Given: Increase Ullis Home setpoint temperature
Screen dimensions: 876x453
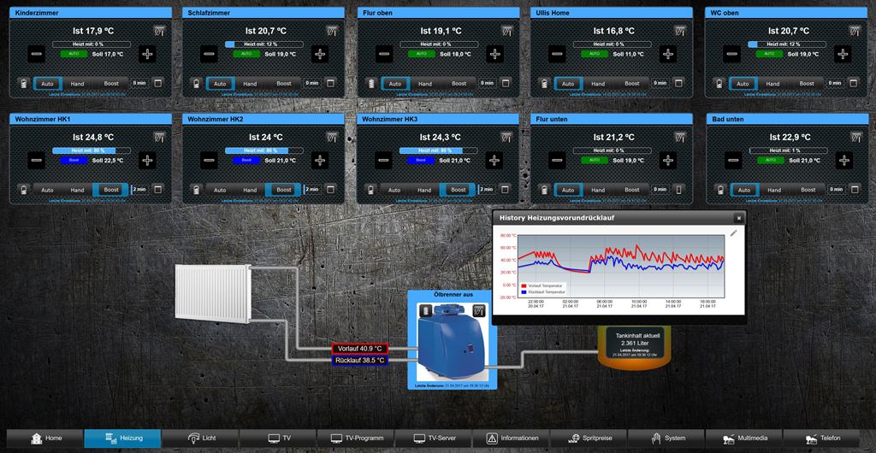Looking at the screenshot, I should coord(668,54).
